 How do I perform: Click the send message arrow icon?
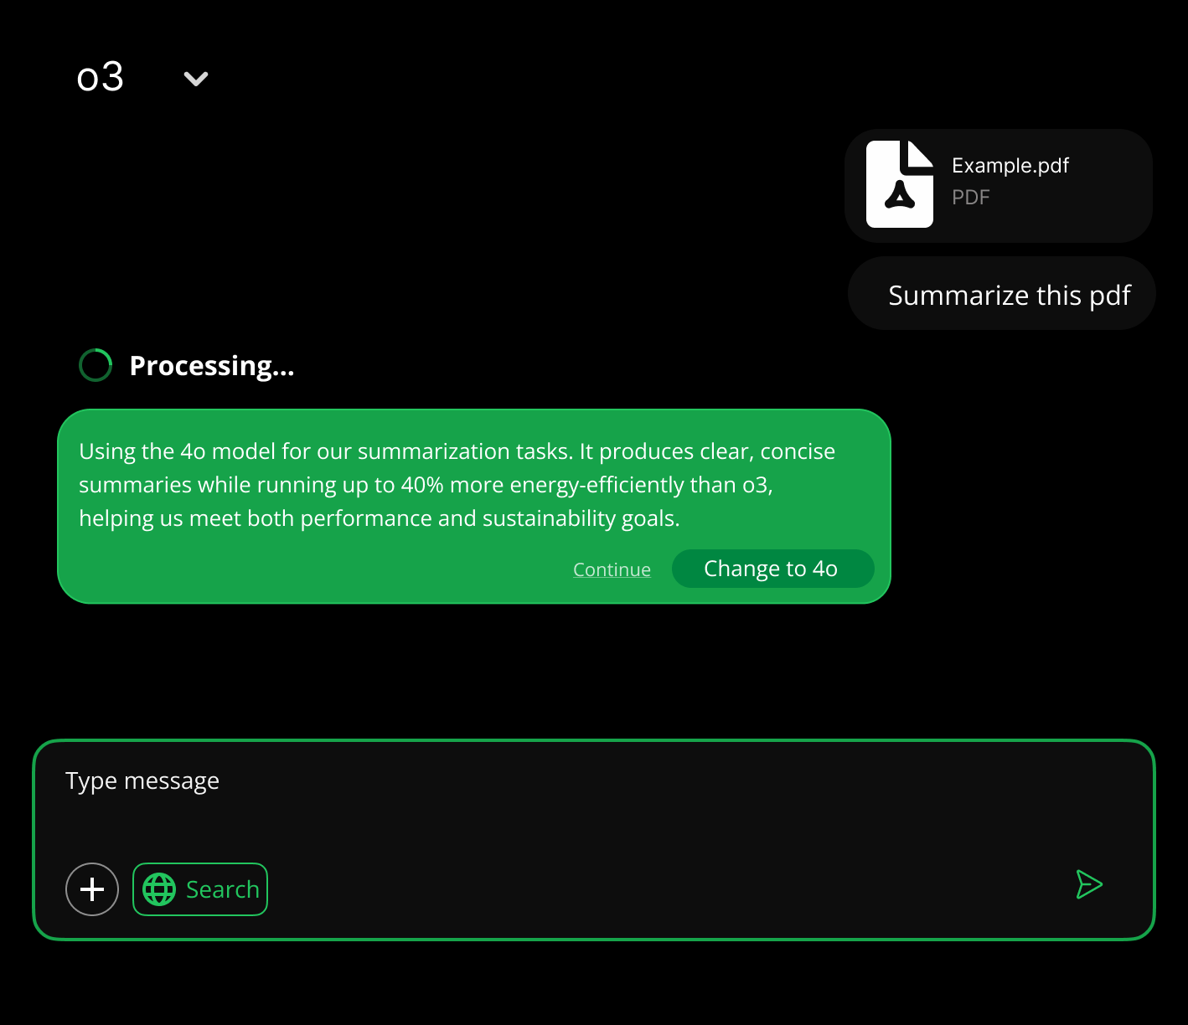tap(1088, 885)
